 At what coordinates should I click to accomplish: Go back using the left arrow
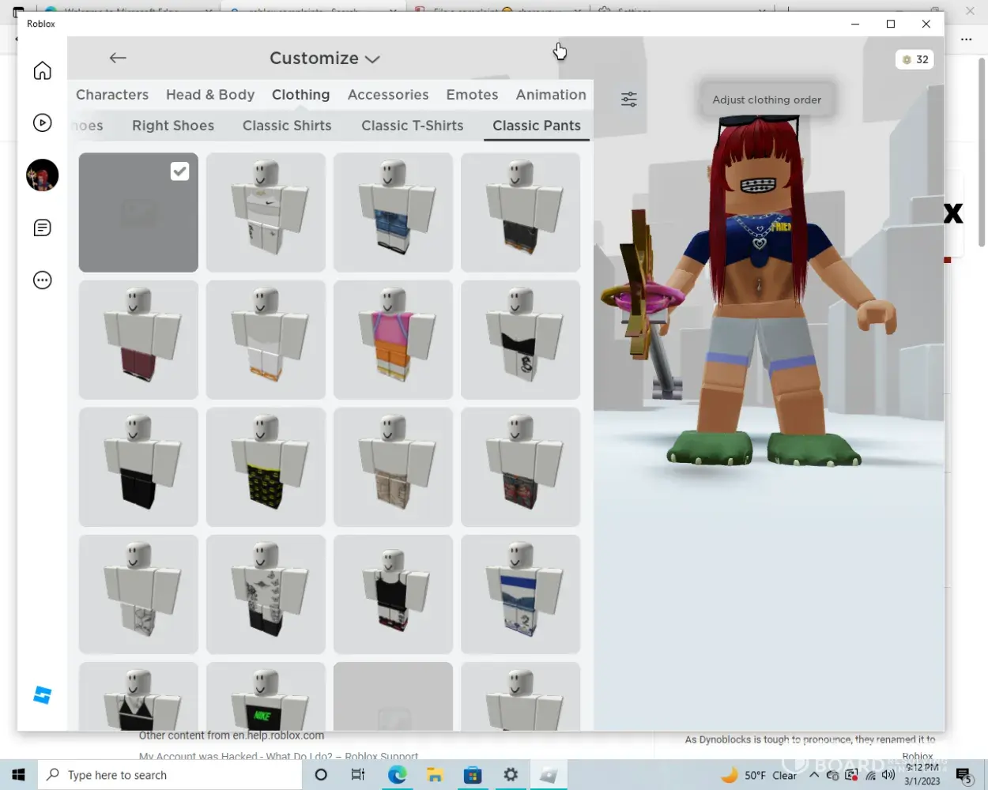point(118,58)
